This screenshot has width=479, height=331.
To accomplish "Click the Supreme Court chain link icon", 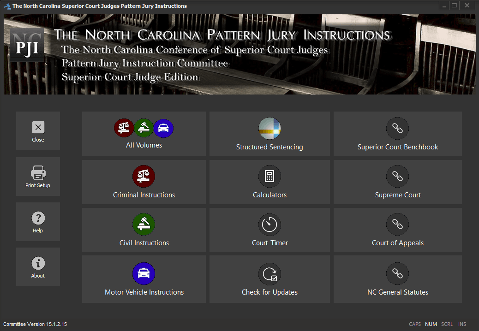I will point(397,176).
